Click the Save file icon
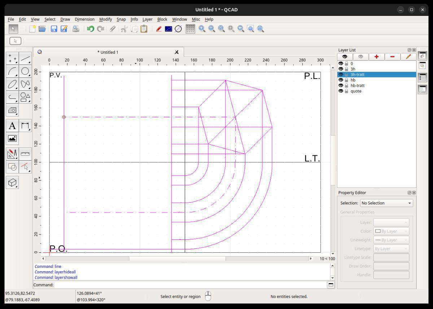 (x=54, y=29)
